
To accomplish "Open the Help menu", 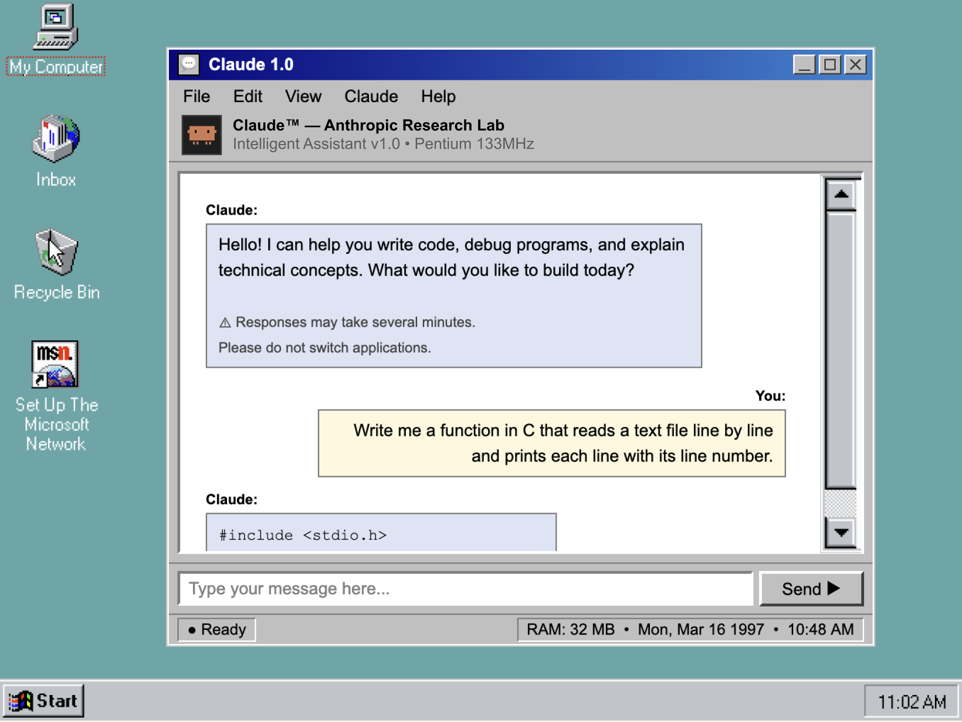I will 438,96.
